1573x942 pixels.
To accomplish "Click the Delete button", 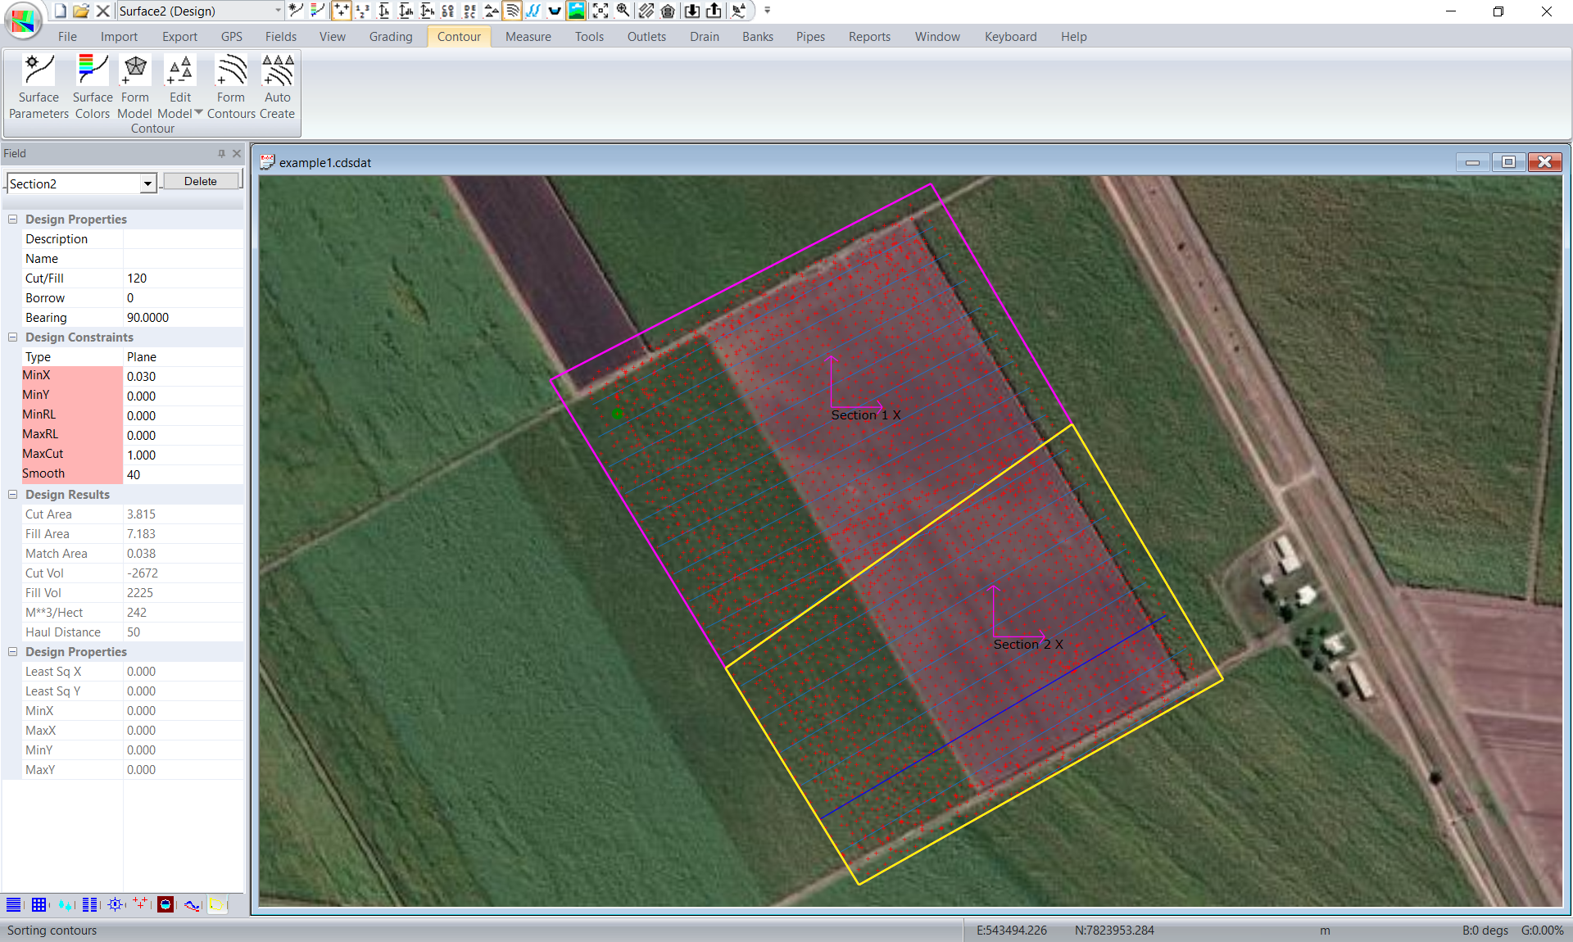I will pos(201,181).
